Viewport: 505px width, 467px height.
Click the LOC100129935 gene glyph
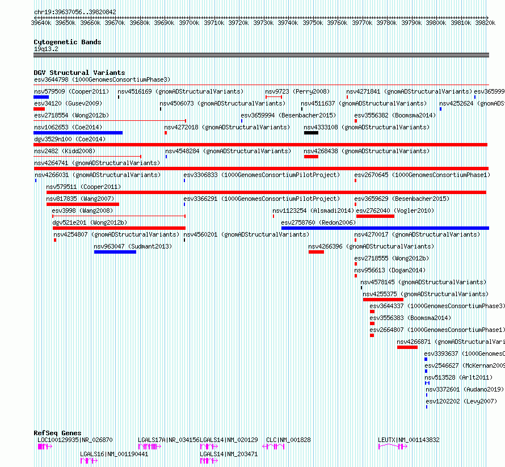45,447
